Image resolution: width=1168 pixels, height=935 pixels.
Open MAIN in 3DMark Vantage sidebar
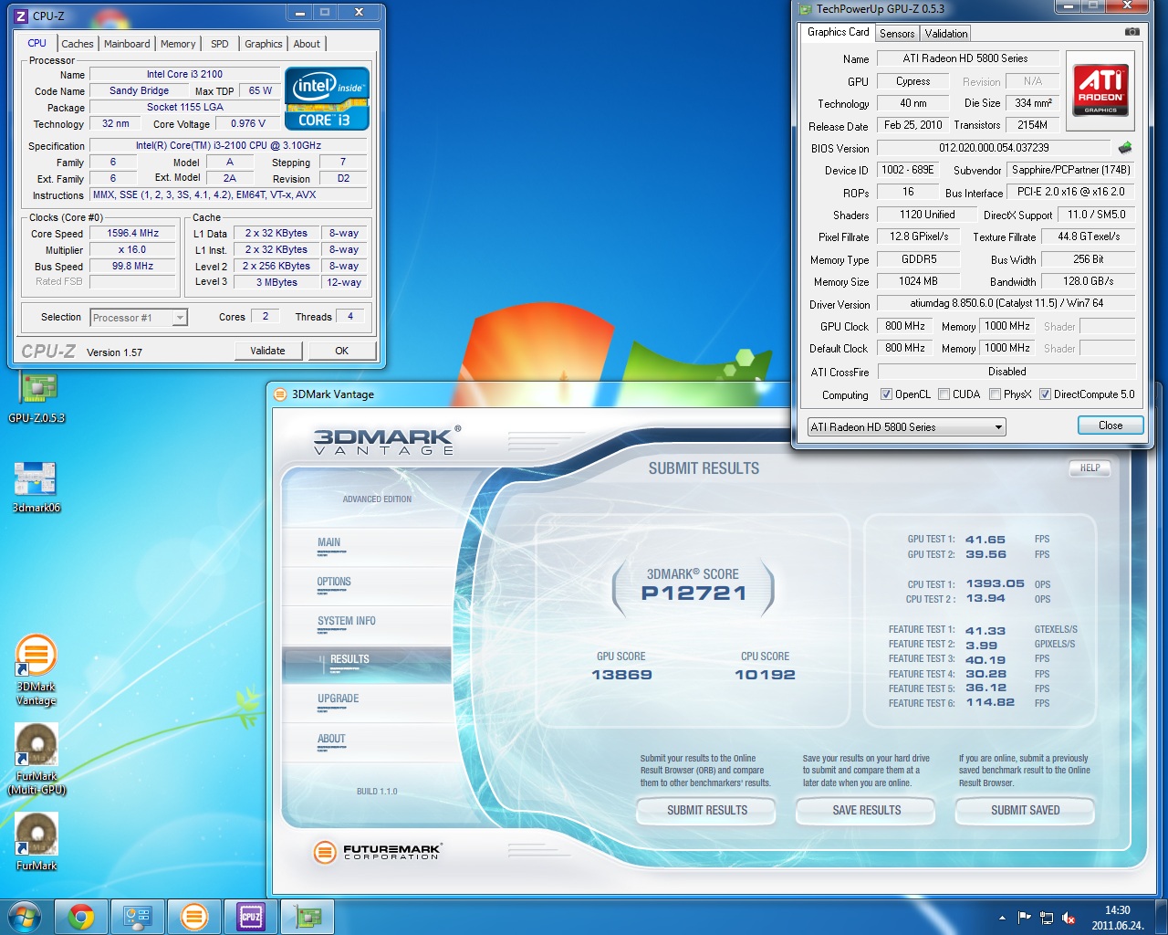click(367, 547)
